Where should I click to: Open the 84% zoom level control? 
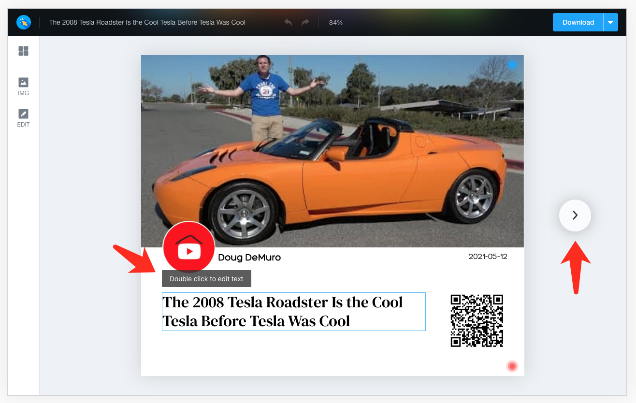click(x=336, y=22)
